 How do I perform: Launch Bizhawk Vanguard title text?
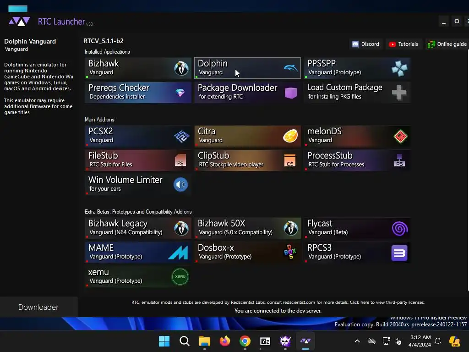(104, 63)
